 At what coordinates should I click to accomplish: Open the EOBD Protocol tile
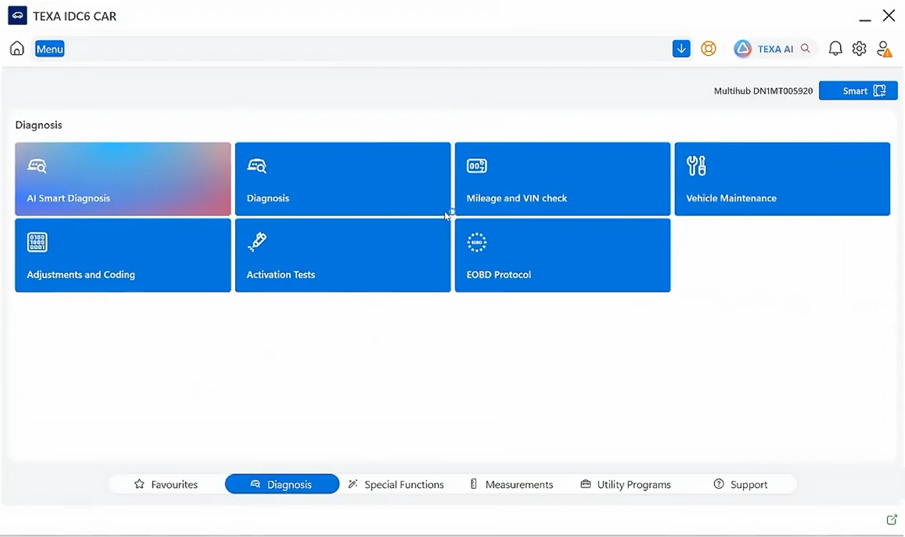[x=563, y=255]
